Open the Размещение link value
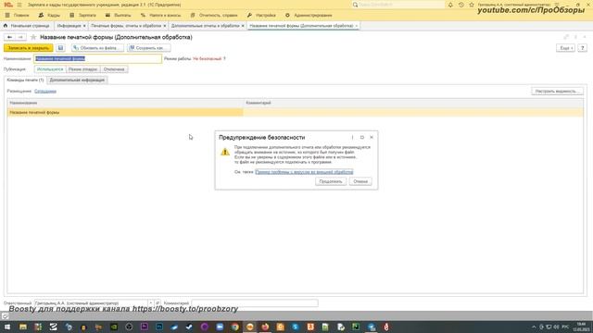This screenshot has height=333, width=593. pyautogui.click(x=45, y=91)
